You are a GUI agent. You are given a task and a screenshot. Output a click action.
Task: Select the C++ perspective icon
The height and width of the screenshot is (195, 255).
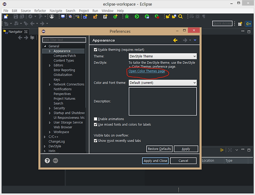[x=249, y=24]
